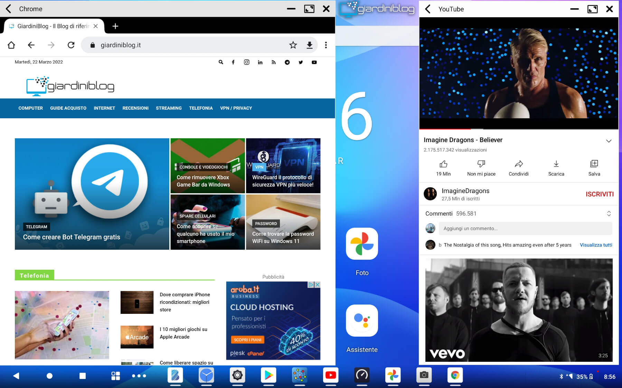
Task: Reload the giardiniblog.it page
Action: [71, 45]
